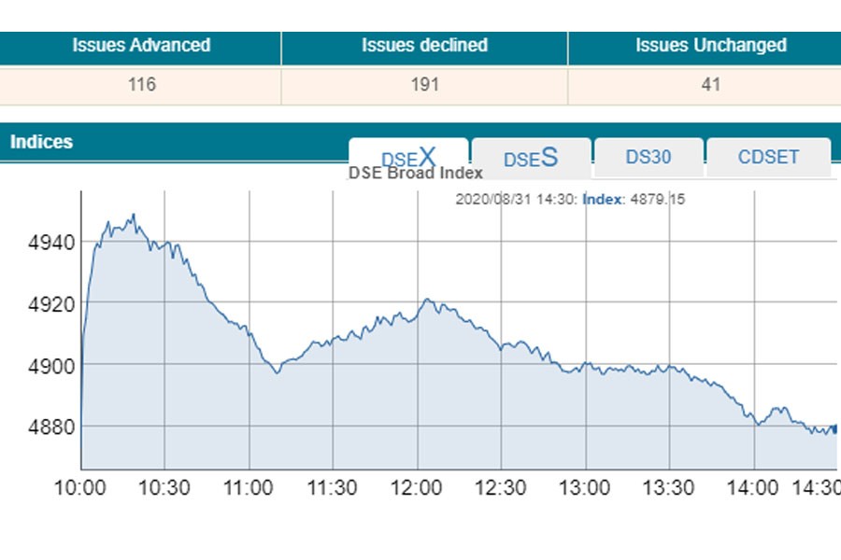This screenshot has height=560, width=841.
Task: Click the Indices section heading
Action: point(41,142)
